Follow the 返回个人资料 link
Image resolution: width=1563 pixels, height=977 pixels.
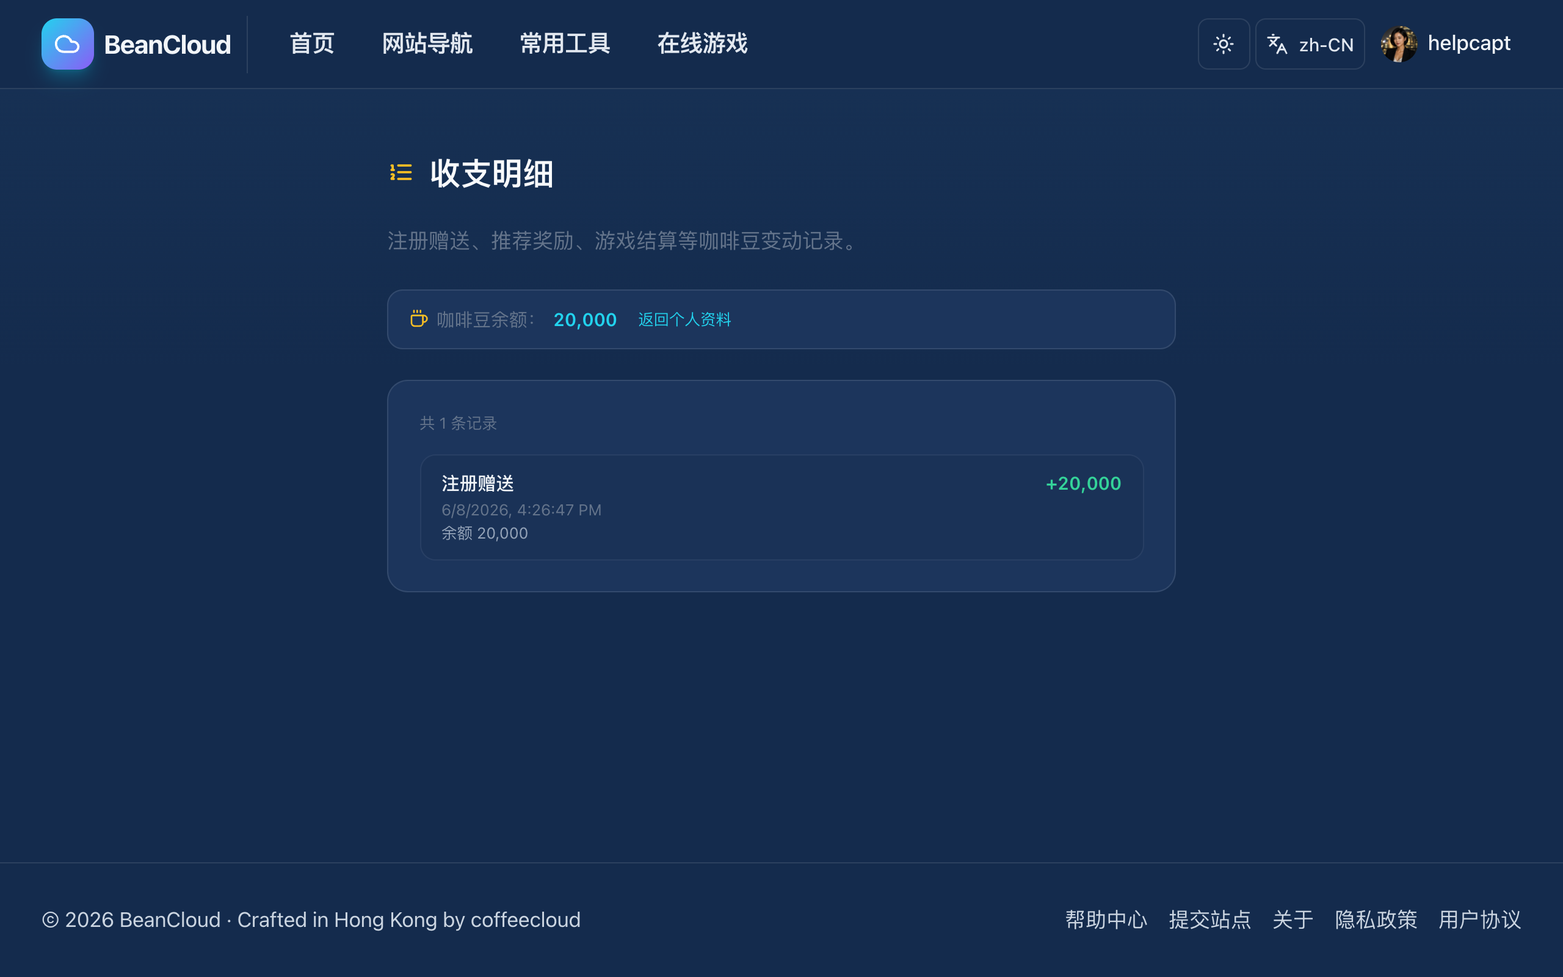tap(684, 319)
